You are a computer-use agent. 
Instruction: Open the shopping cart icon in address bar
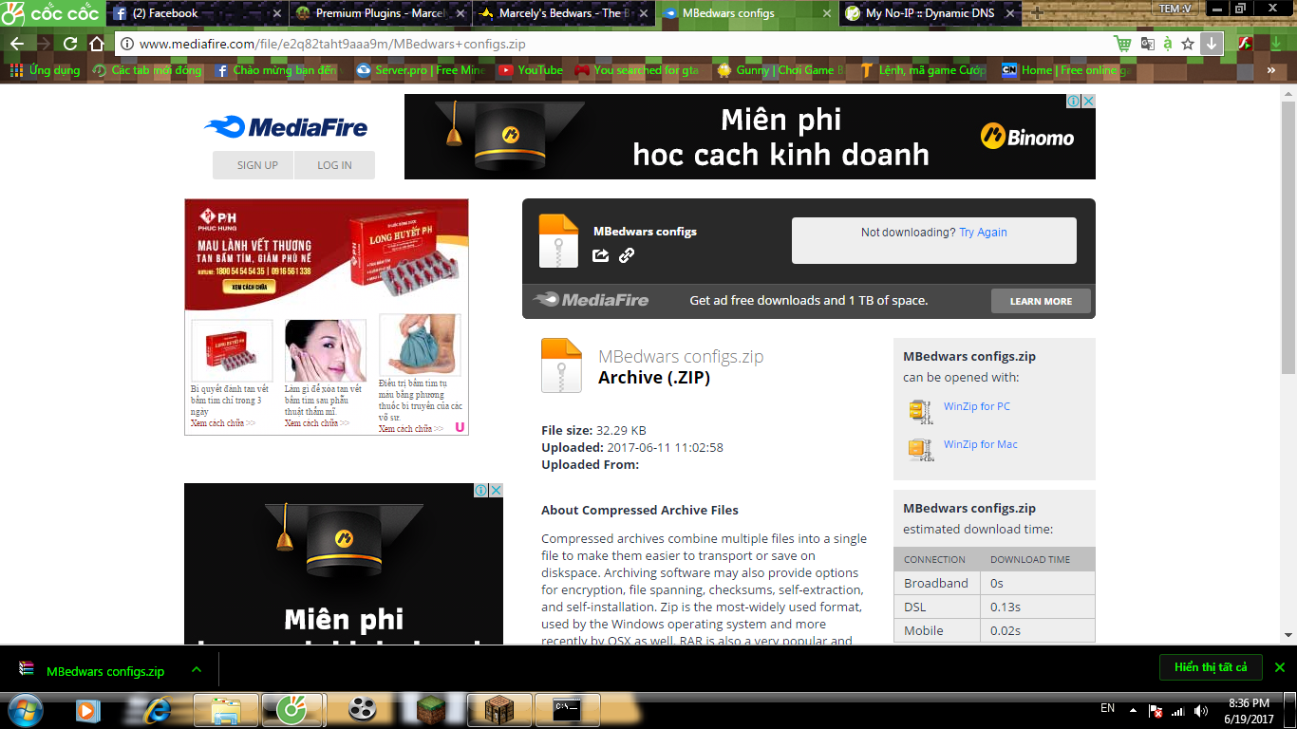[x=1123, y=44]
